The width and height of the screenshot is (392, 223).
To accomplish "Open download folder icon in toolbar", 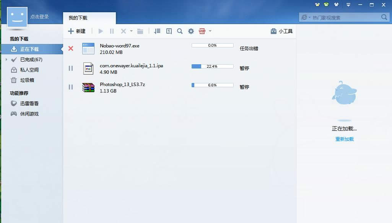I will click(x=140, y=31).
